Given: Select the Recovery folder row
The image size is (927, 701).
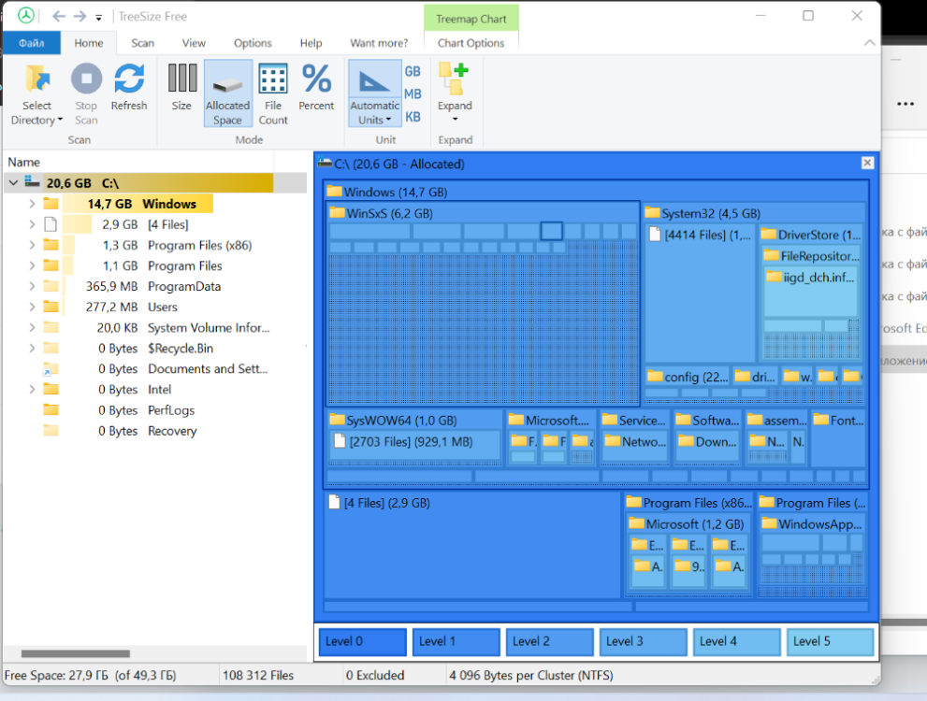Looking at the screenshot, I should 156,431.
